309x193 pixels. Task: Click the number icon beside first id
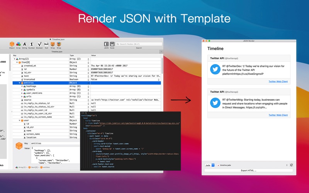[x=22, y=69]
